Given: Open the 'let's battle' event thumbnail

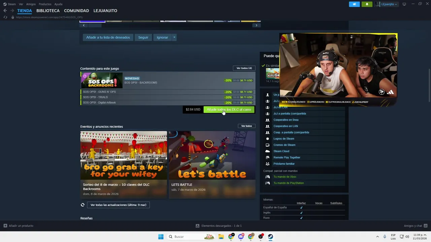Looking at the screenshot, I should point(212,155).
